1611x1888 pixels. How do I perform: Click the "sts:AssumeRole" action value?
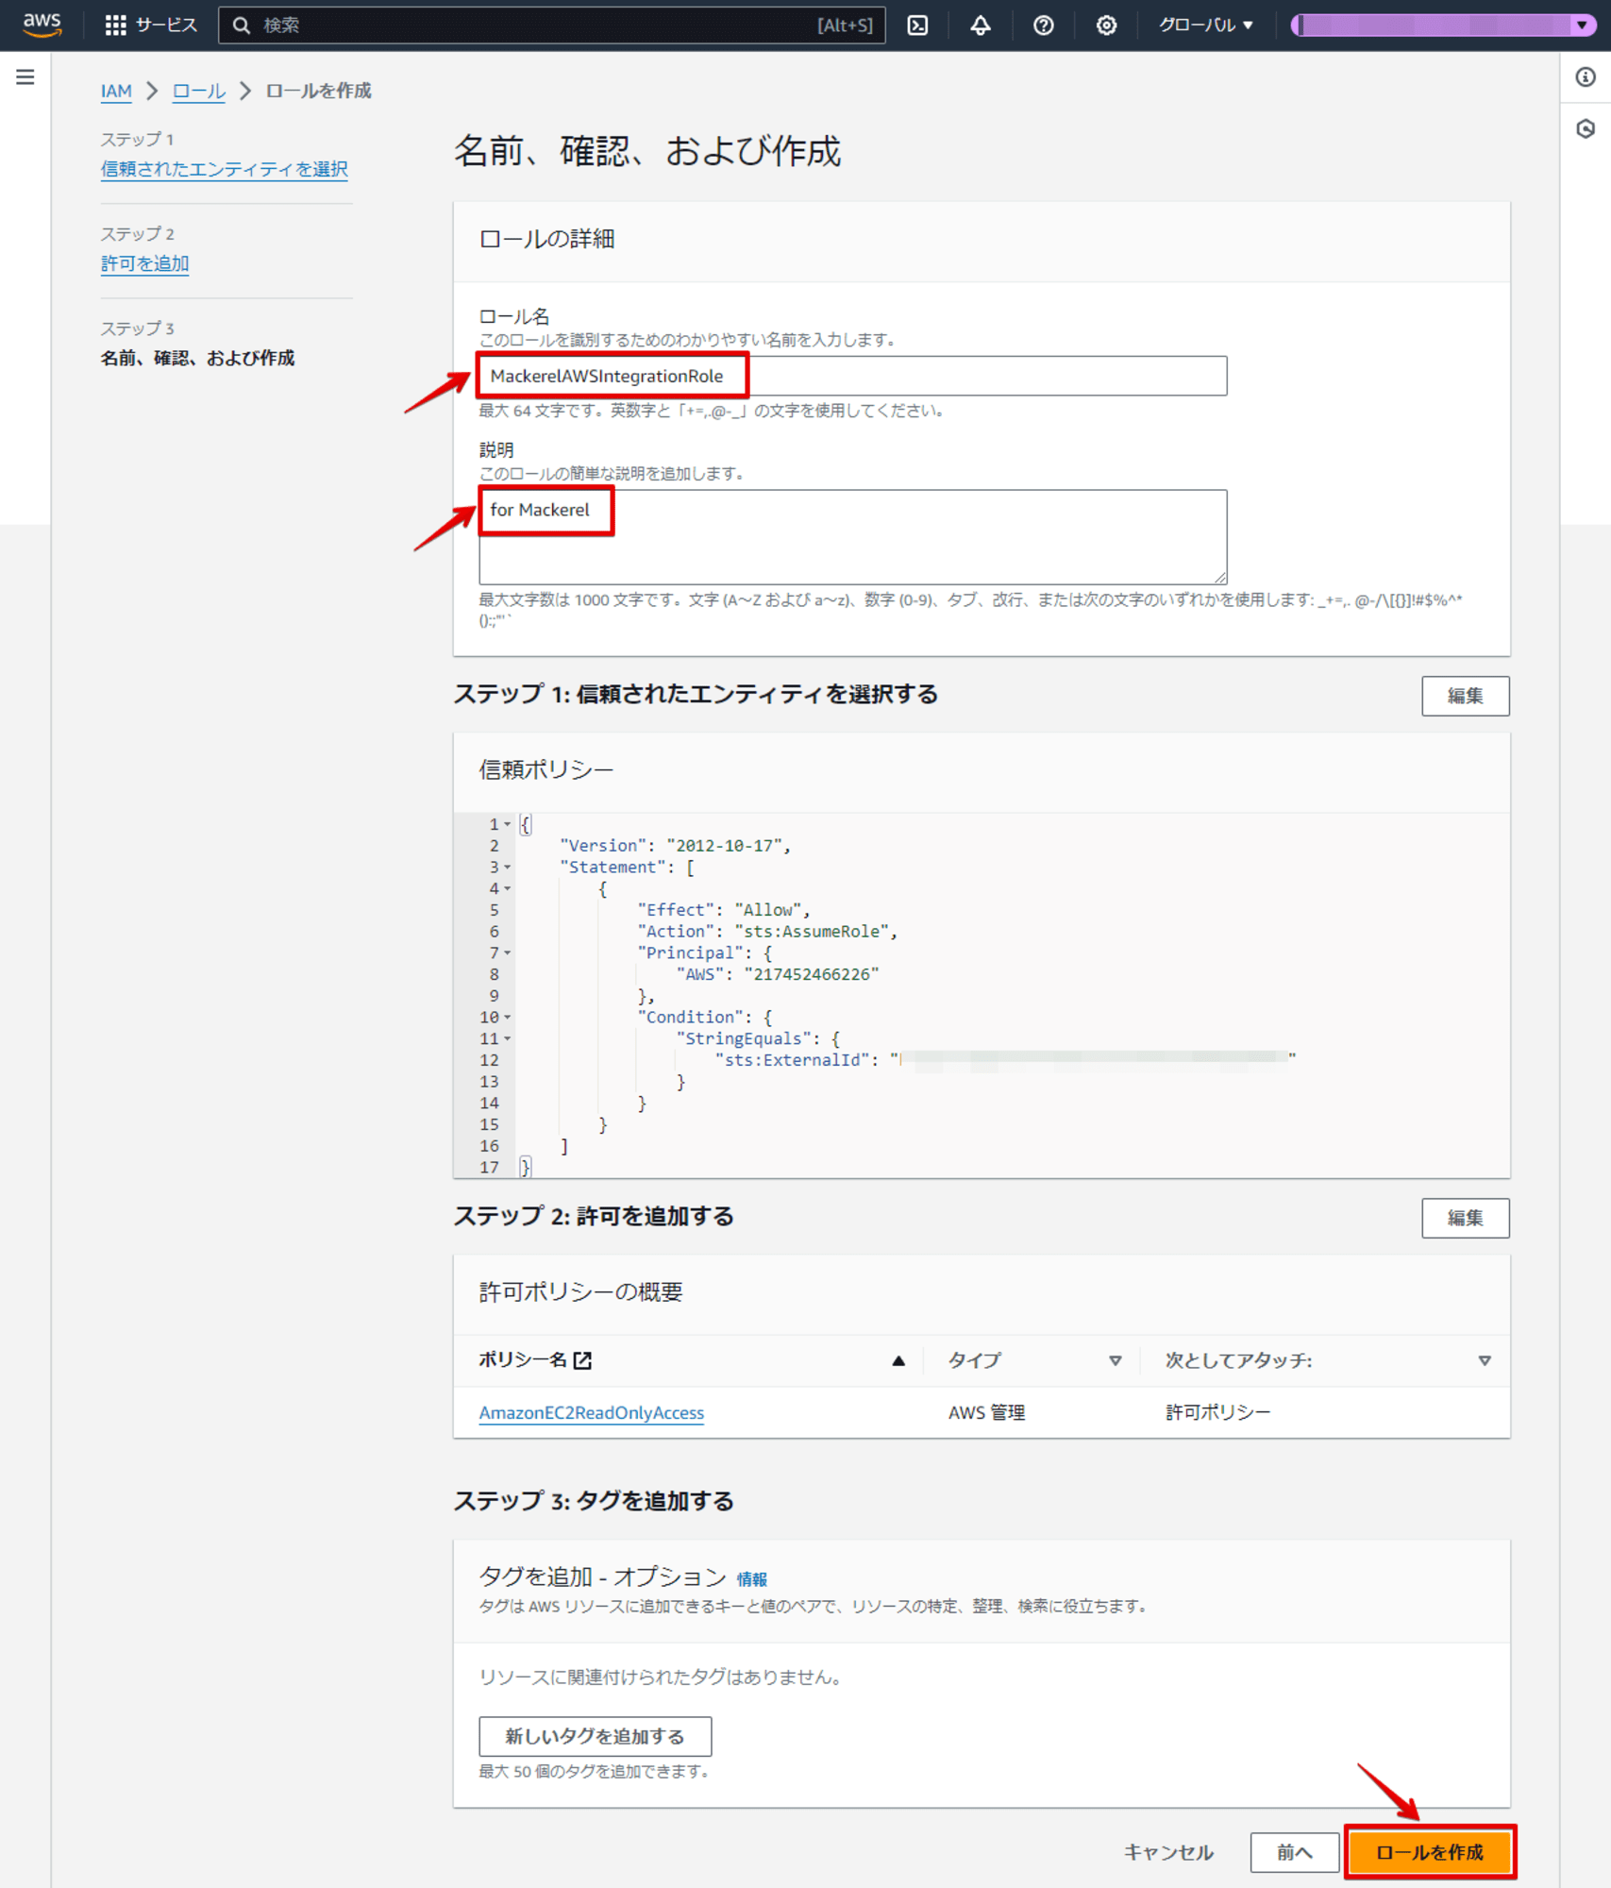(812, 931)
